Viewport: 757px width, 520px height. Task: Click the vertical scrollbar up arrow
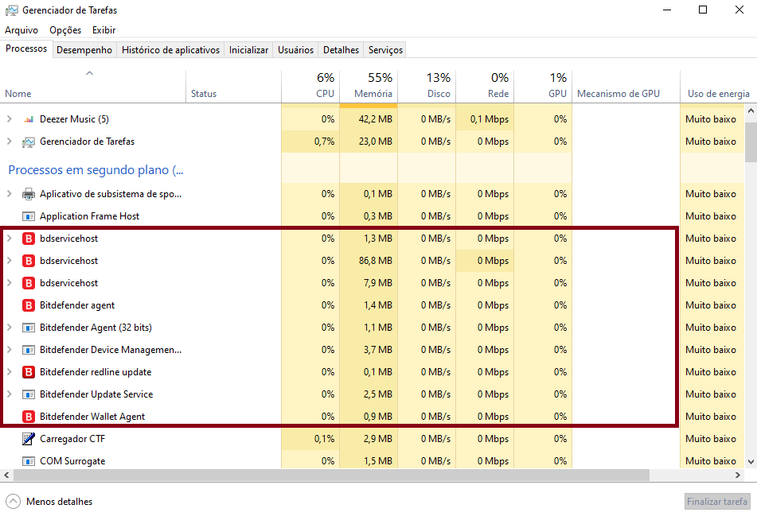coord(751,111)
